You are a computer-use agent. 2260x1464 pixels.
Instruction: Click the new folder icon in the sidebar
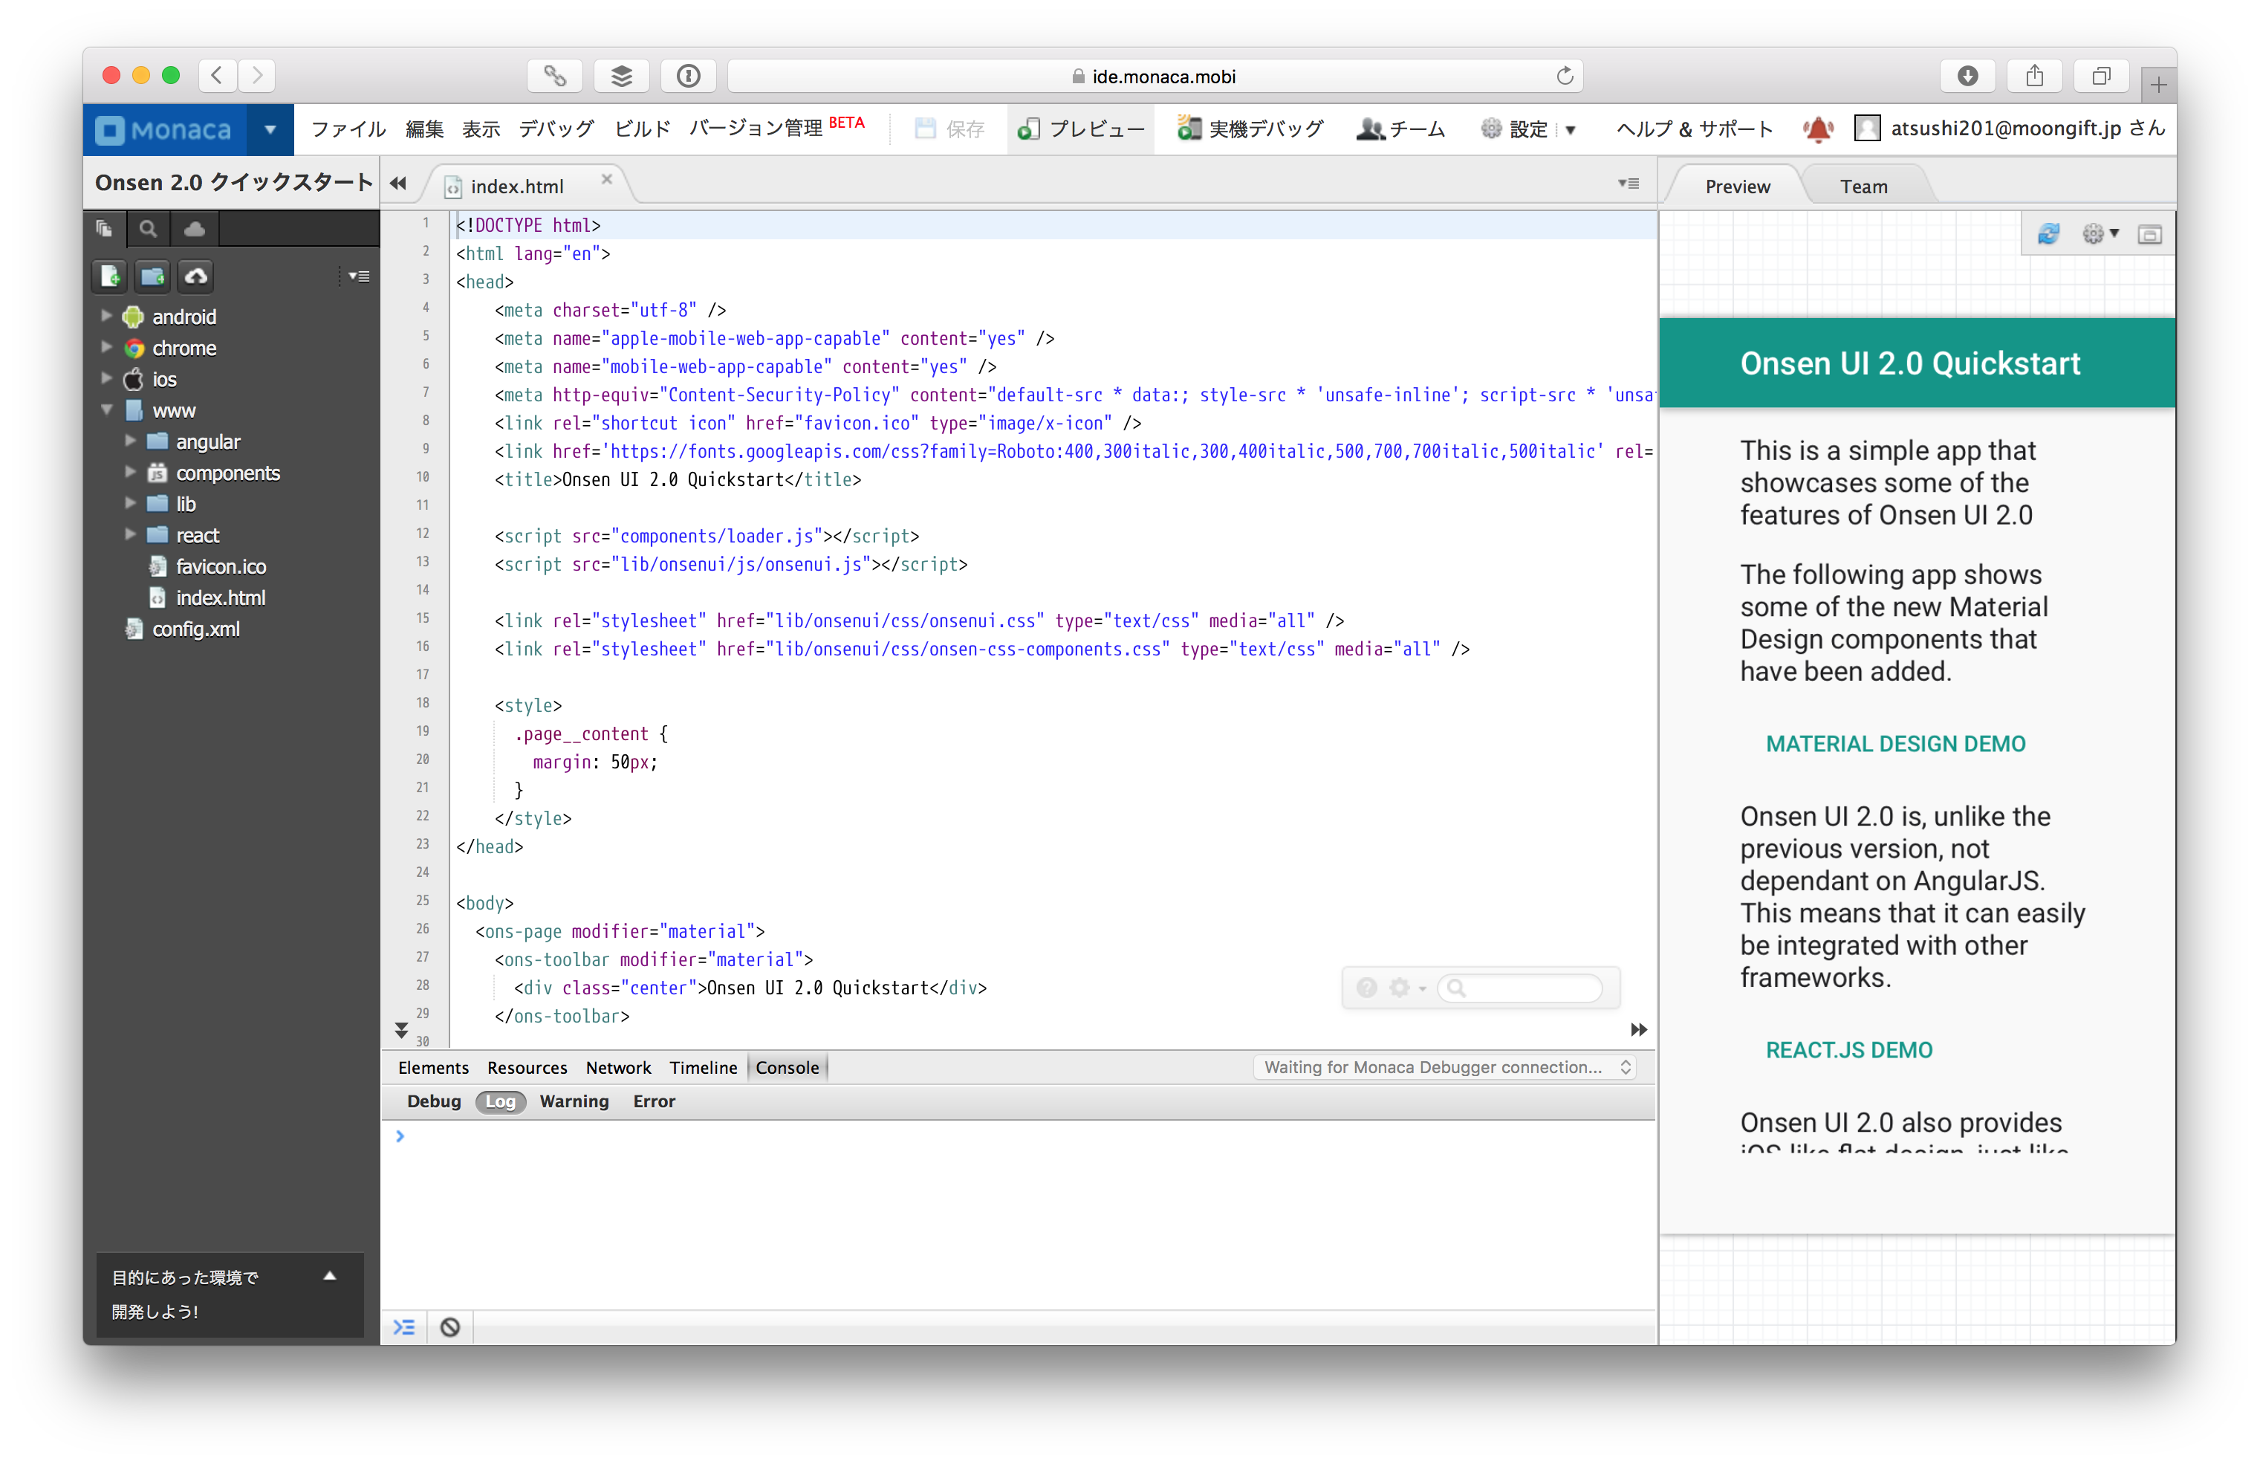(153, 276)
